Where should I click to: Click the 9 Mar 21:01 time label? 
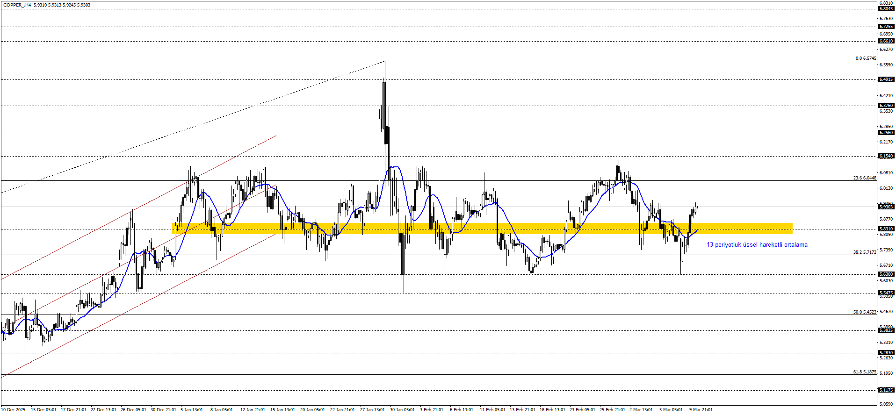(x=701, y=410)
